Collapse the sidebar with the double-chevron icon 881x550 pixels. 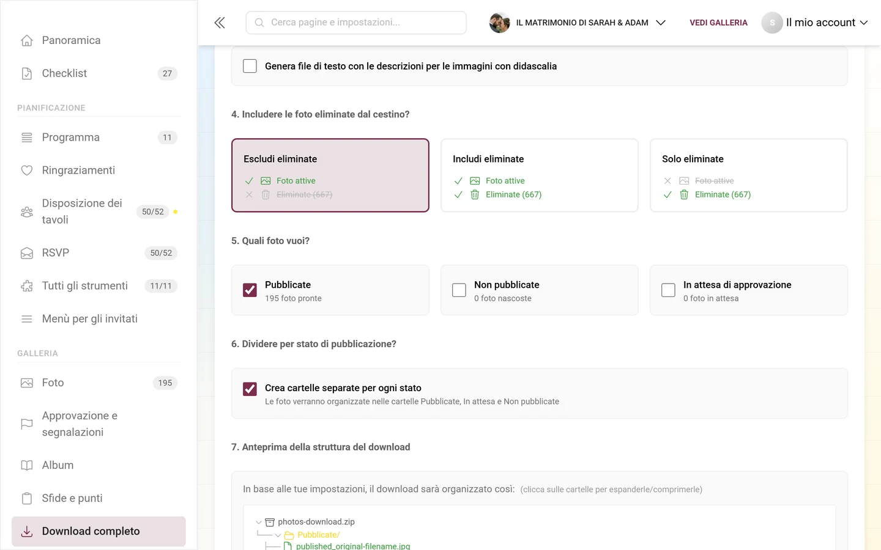pos(220,23)
